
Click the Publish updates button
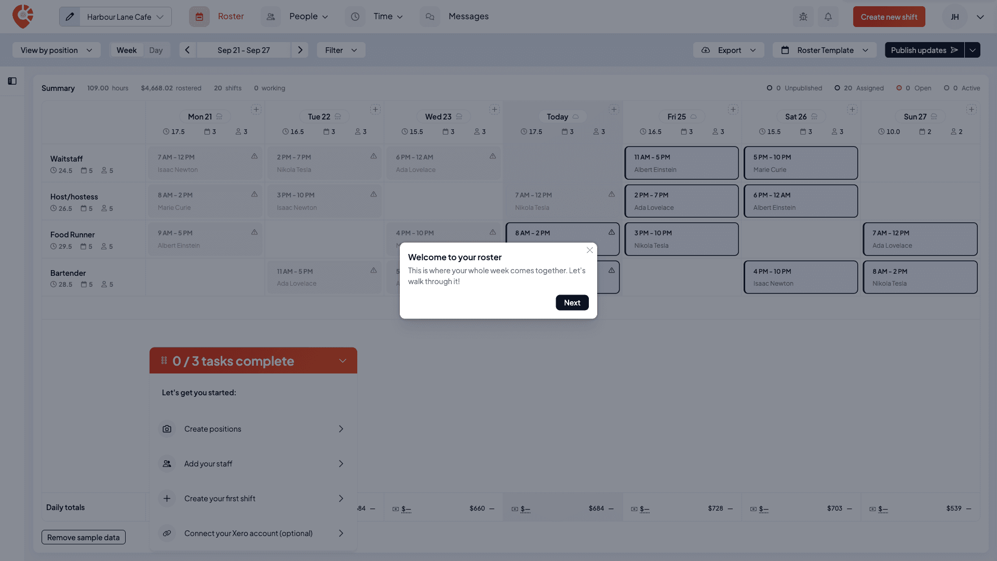tap(924, 50)
